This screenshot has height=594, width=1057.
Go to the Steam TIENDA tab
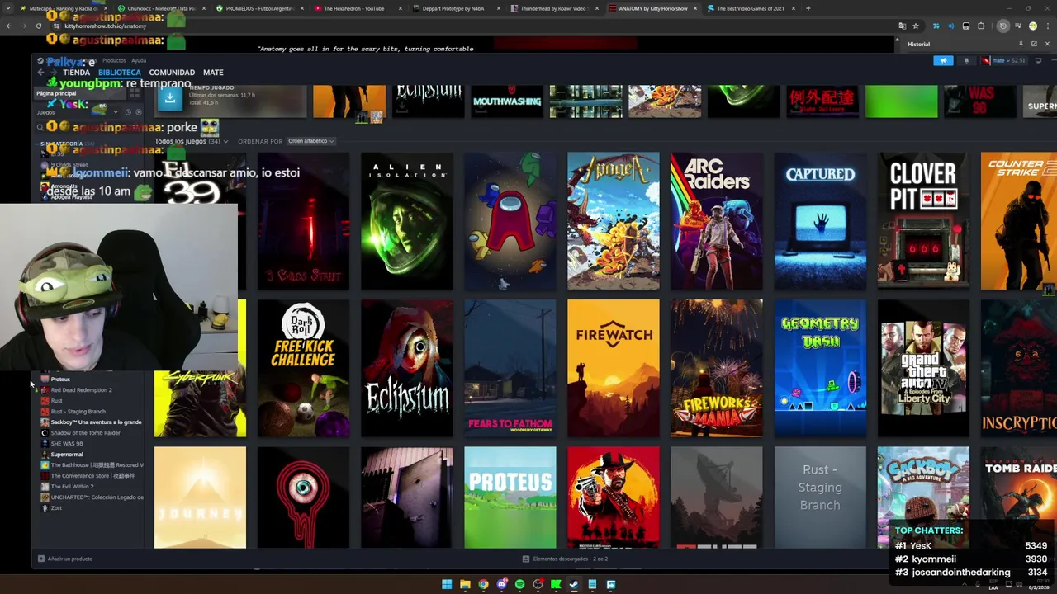(76, 73)
